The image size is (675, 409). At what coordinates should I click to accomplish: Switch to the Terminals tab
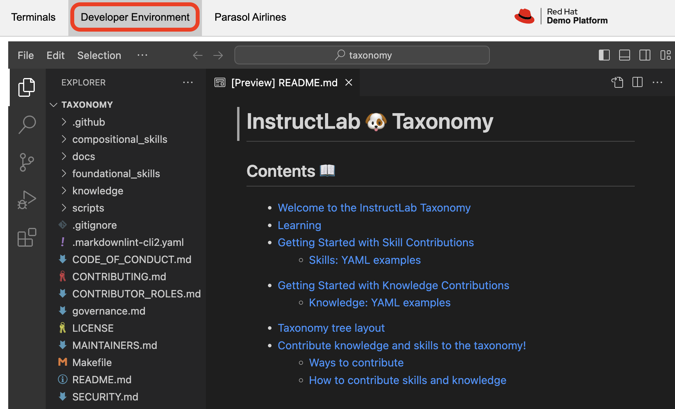(x=33, y=17)
